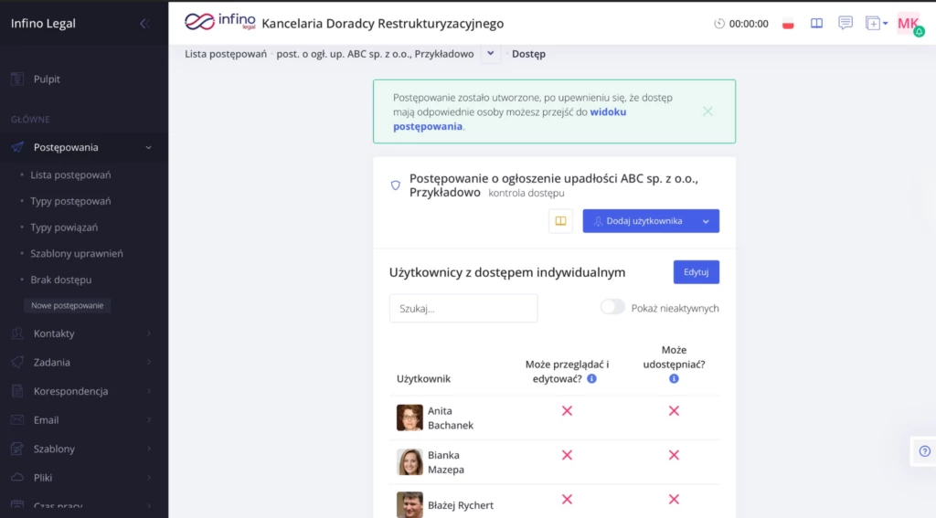Expand the breadcrumb proceeding dropdown
This screenshot has height=518, width=936.
(491, 54)
